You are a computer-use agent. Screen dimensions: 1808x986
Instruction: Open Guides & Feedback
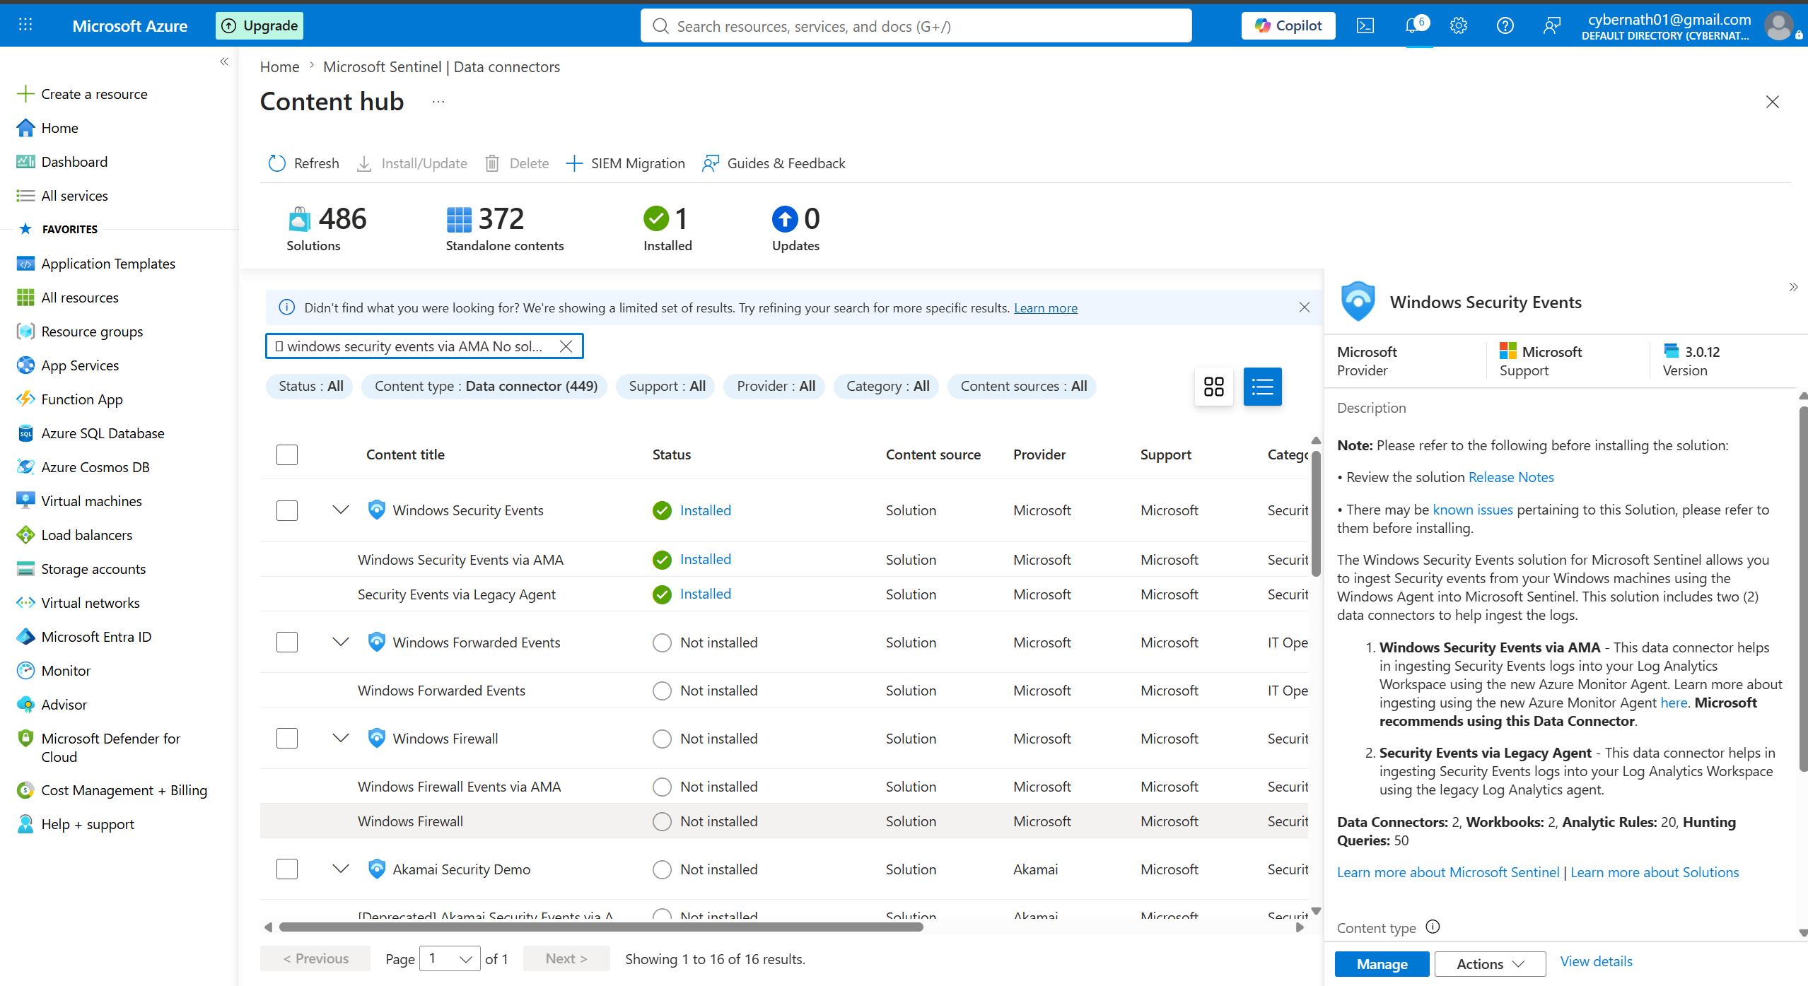774,163
